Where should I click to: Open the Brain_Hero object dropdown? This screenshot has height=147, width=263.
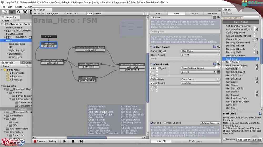click(x=56, y=13)
